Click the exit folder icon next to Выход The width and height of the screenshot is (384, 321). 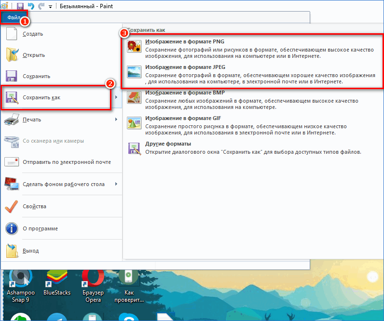(x=12, y=251)
